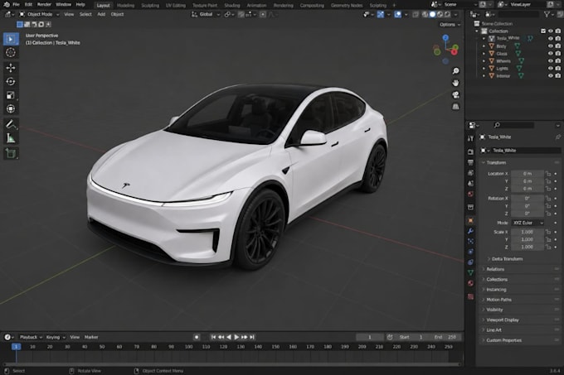
Task: Switch to wireframe viewport shading
Action: tap(425, 14)
